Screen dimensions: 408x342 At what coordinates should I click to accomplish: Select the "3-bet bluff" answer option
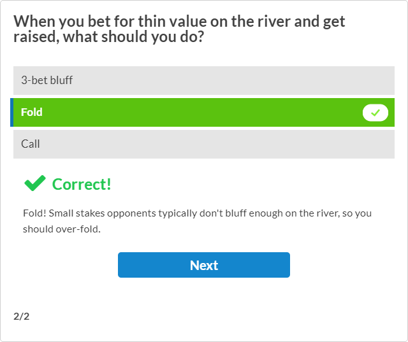point(204,80)
